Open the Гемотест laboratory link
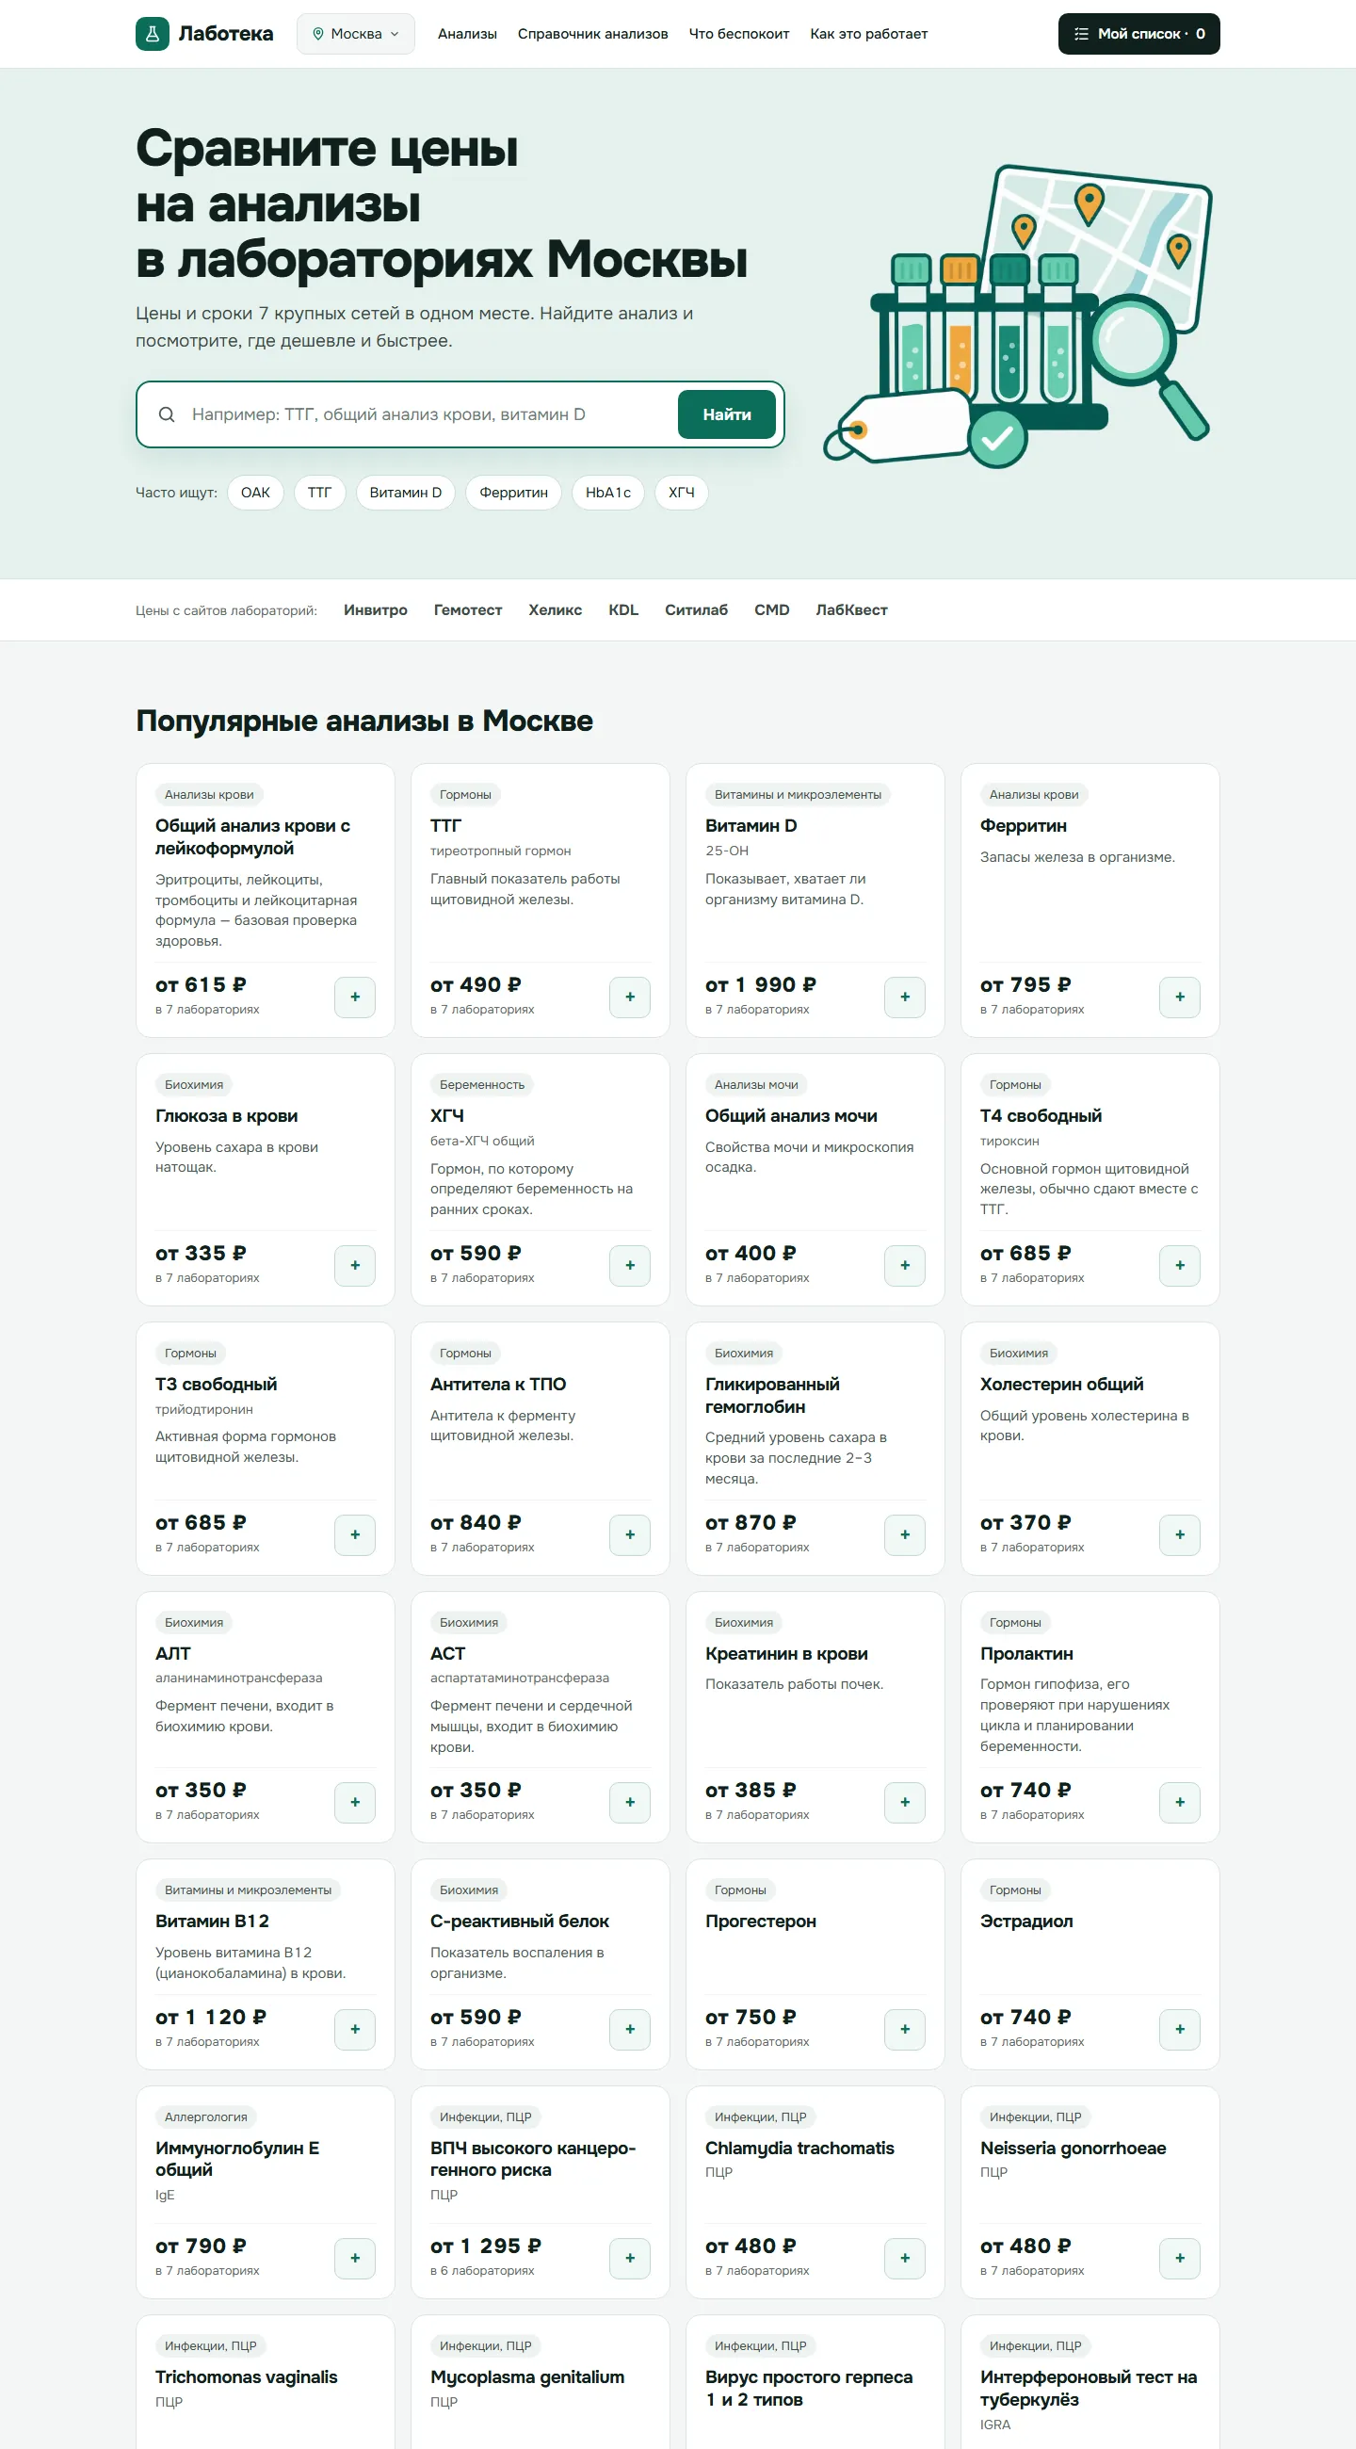 tap(467, 610)
